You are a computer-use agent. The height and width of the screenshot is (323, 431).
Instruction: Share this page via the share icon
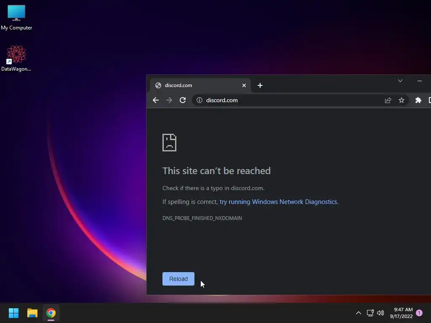(388, 100)
